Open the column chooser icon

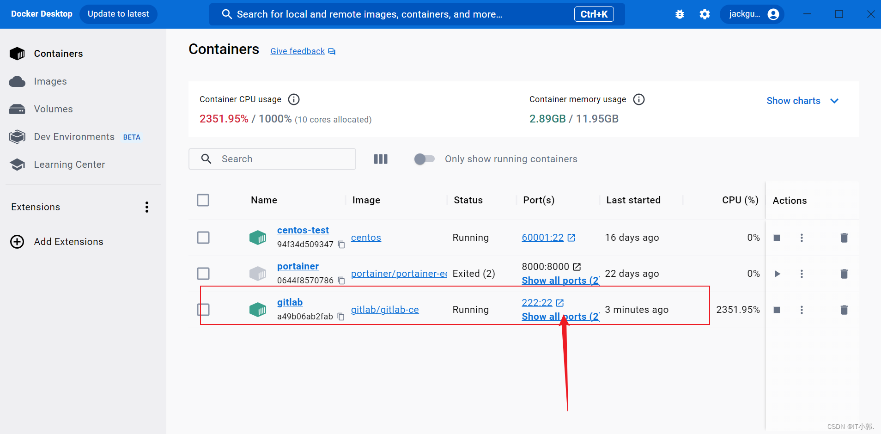click(x=381, y=159)
